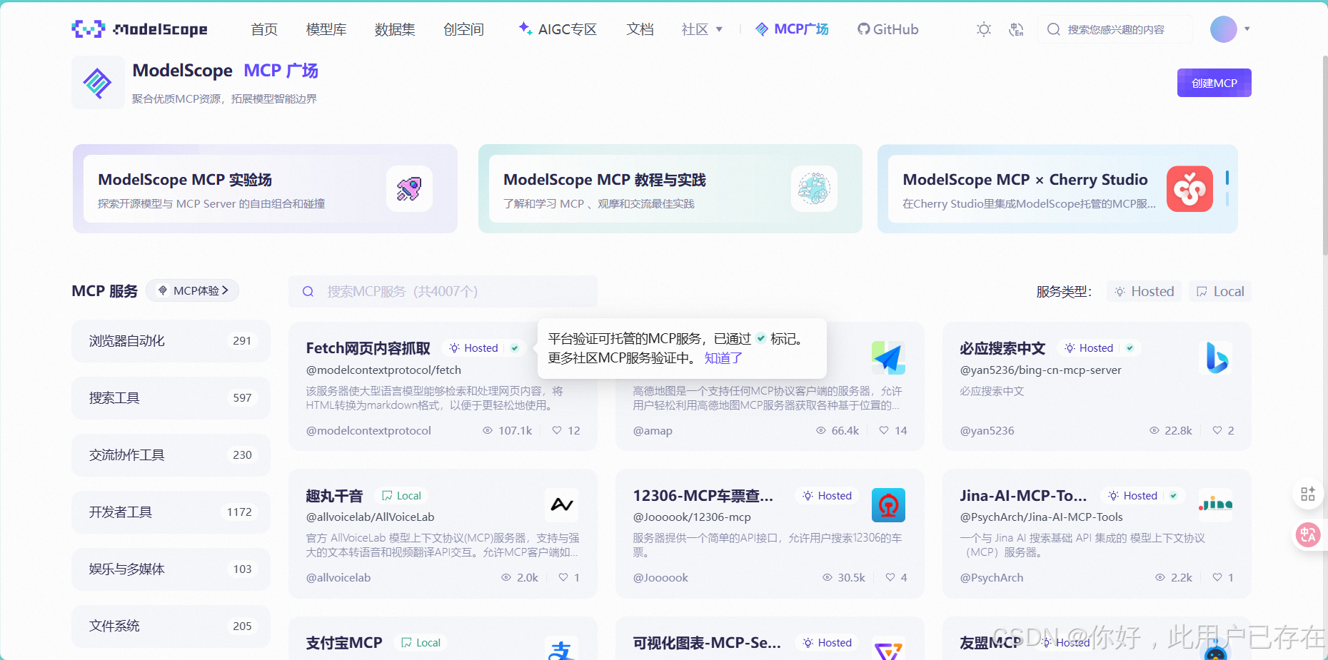This screenshot has height=660, width=1328.
Task: Open the 首页 nav item
Action: click(x=264, y=29)
